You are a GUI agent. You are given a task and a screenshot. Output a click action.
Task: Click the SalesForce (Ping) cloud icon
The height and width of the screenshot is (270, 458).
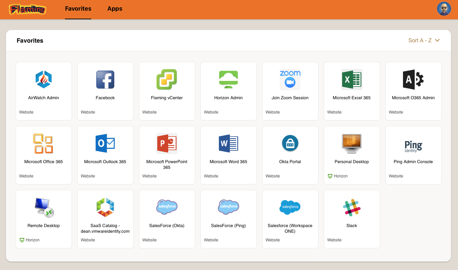229,207
